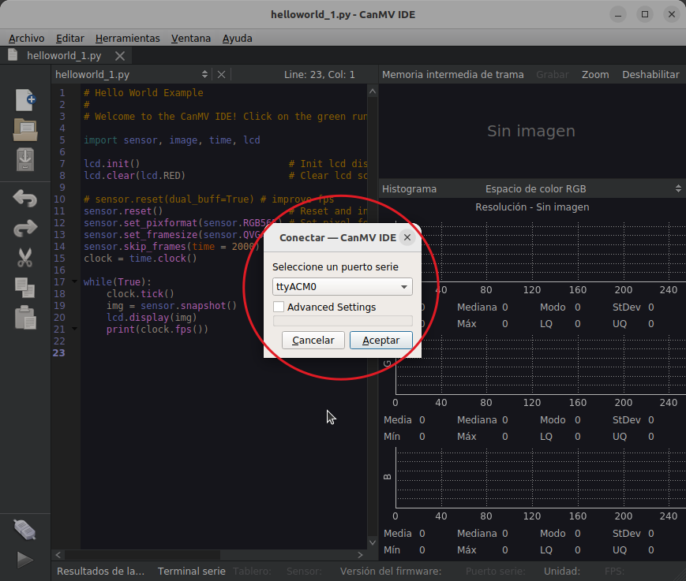Viewport: 686px width, 581px height.
Task: Minimize the CanMV IDE window
Action: (x=618, y=14)
